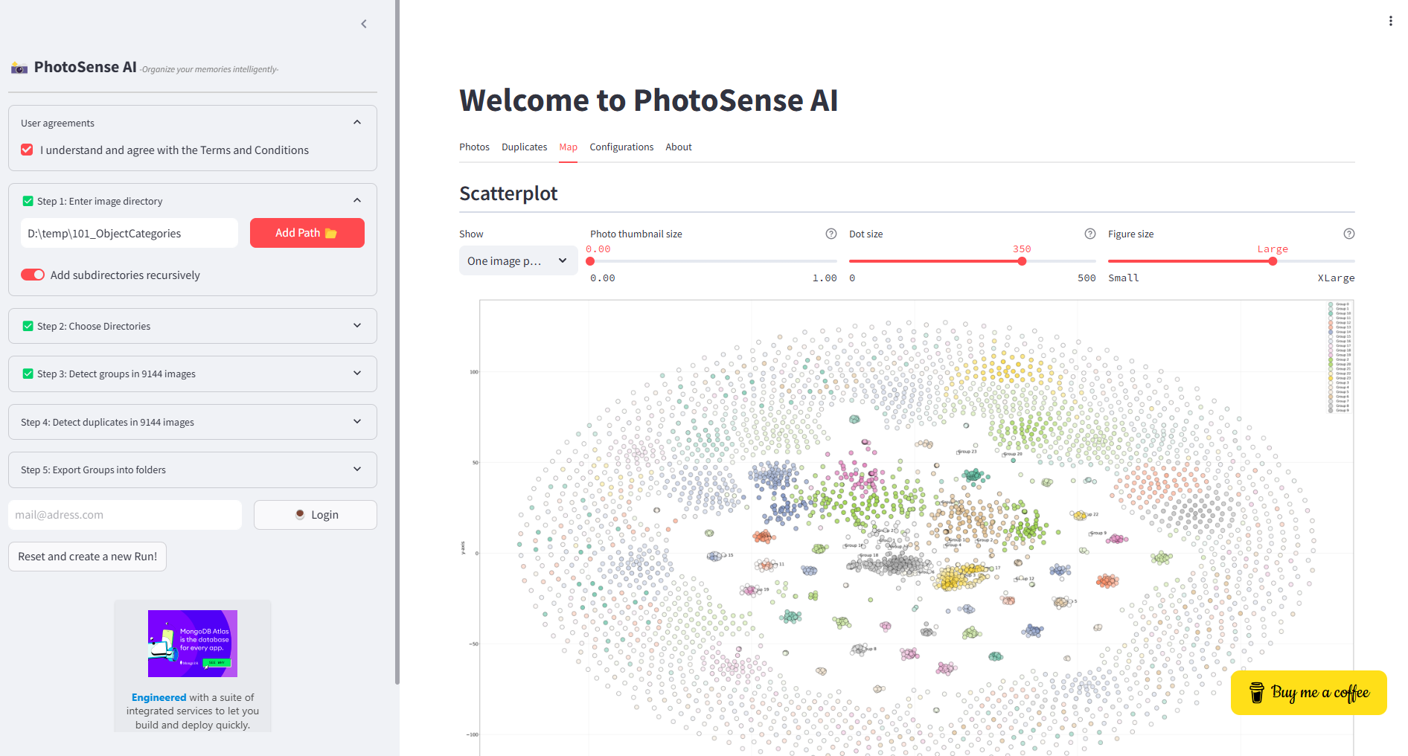This screenshot has height=756, width=1408.
Task: Click the MongoDB Atlas ad image
Action: pyautogui.click(x=193, y=644)
